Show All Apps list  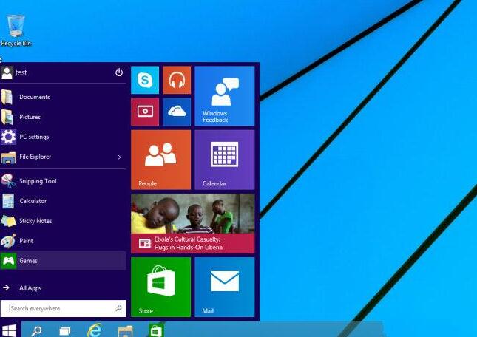tap(63, 288)
